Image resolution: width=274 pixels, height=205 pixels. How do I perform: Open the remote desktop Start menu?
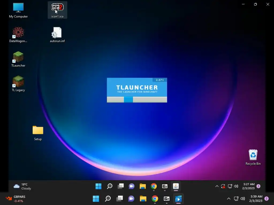coord(98,186)
